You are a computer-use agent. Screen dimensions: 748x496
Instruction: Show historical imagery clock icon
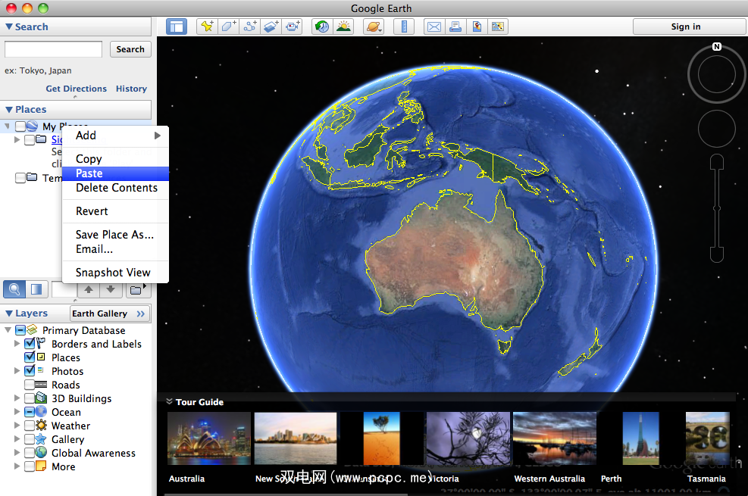tap(322, 27)
